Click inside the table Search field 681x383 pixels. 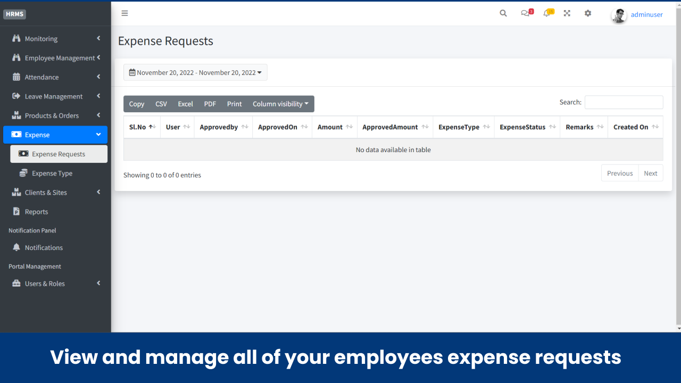click(x=624, y=102)
